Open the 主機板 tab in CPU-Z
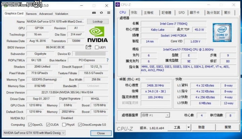Image resolution: width=242 pixels, height=139 pixels. click(x=149, y=13)
